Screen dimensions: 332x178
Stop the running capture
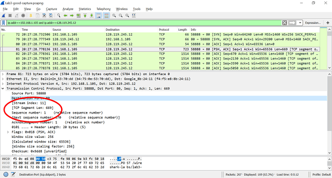click(x=10, y=15)
